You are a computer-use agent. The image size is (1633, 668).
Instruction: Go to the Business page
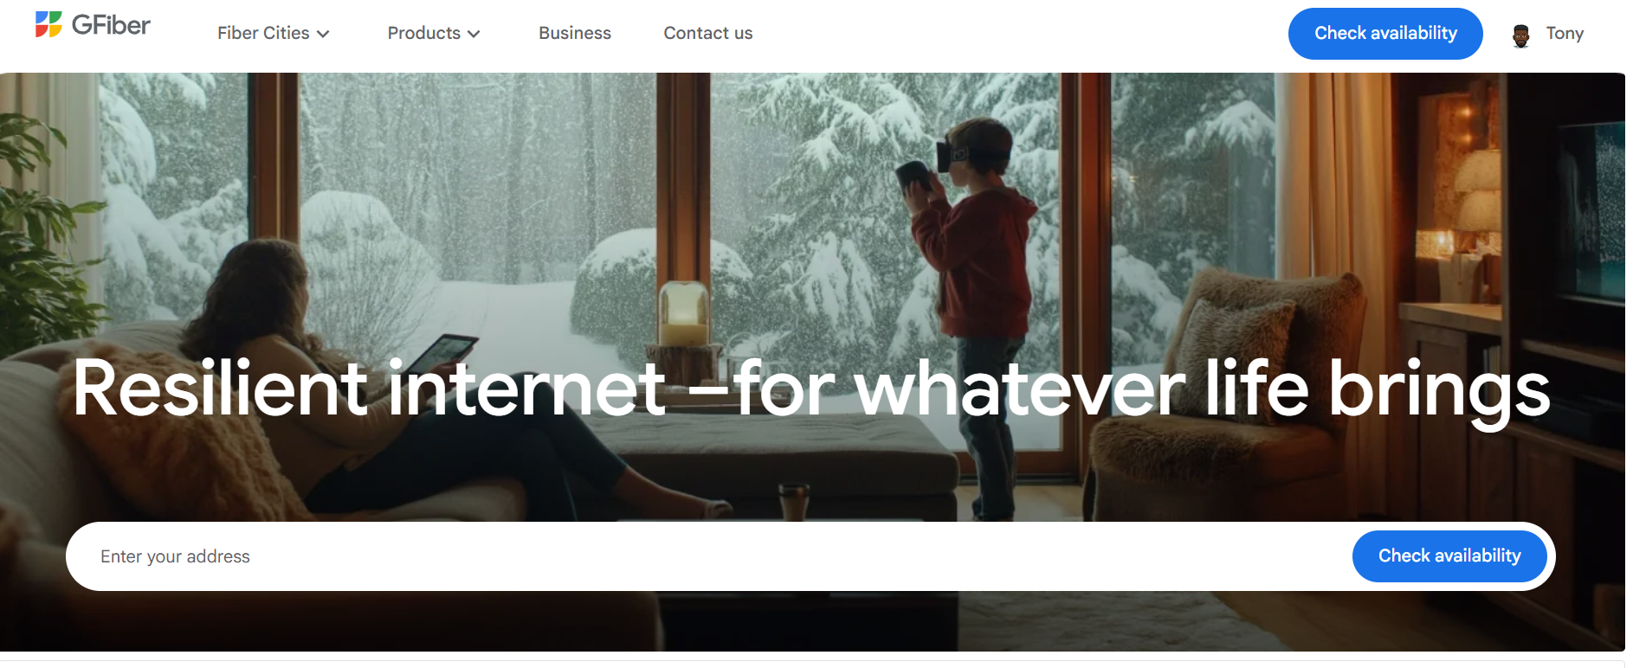pyautogui.click(x=575, y=33)
